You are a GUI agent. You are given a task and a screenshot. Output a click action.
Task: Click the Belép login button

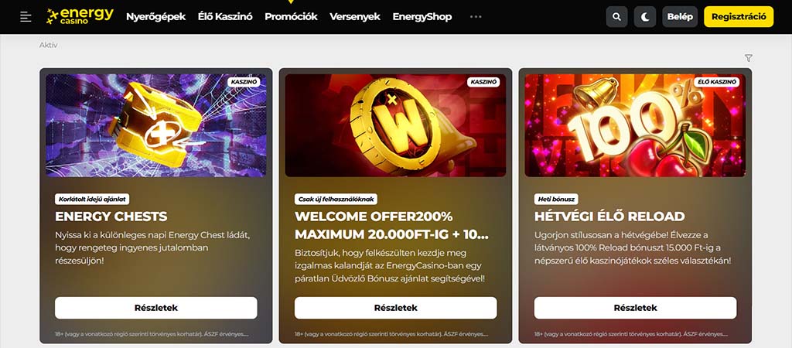point(680,17)
